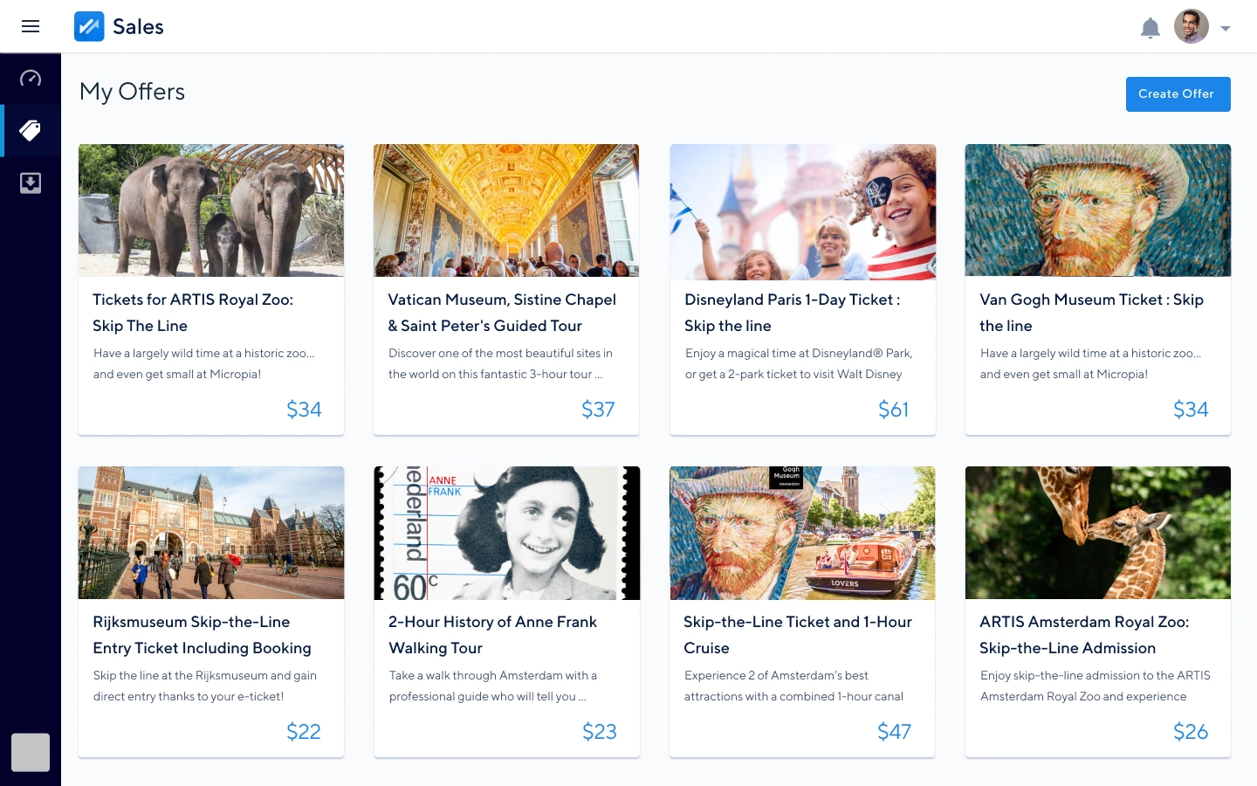Click 'Experience 2 of Amsterdam's best' description
Image resolution: width=1257 pixels, height=786 pixels.
(793, 686)
